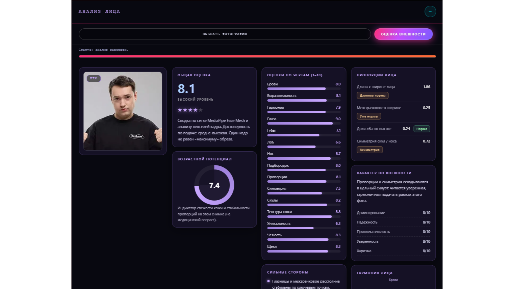Click the Межзрачковое к ширине label
The image size is (514, 289).
tap(379, 108)
